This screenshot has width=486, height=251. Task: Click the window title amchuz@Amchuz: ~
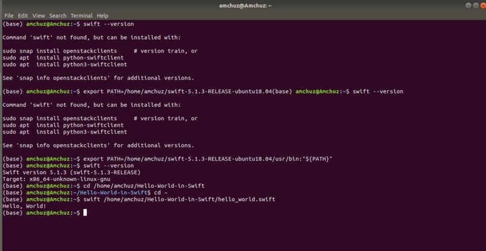coord(245,5)
